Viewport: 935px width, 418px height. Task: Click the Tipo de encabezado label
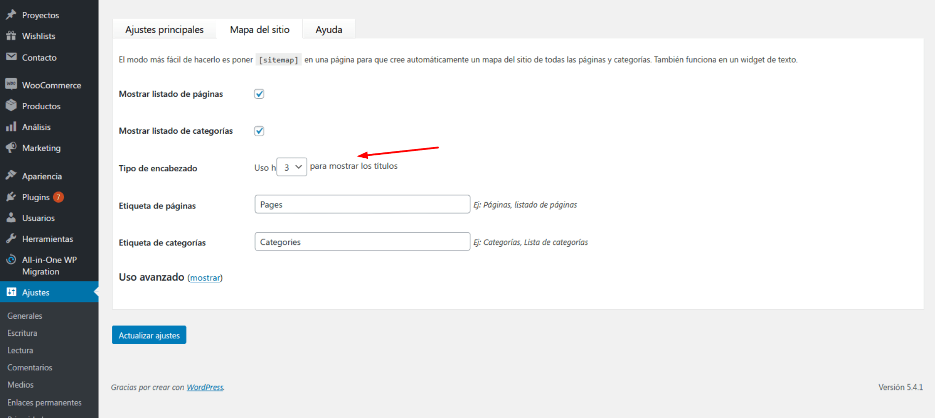tap(158, 168)
